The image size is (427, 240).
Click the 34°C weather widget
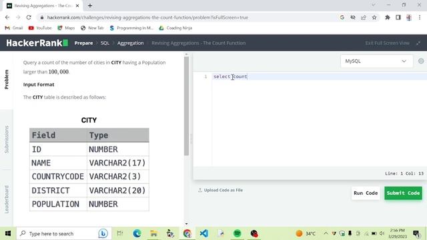click(306, 233)
